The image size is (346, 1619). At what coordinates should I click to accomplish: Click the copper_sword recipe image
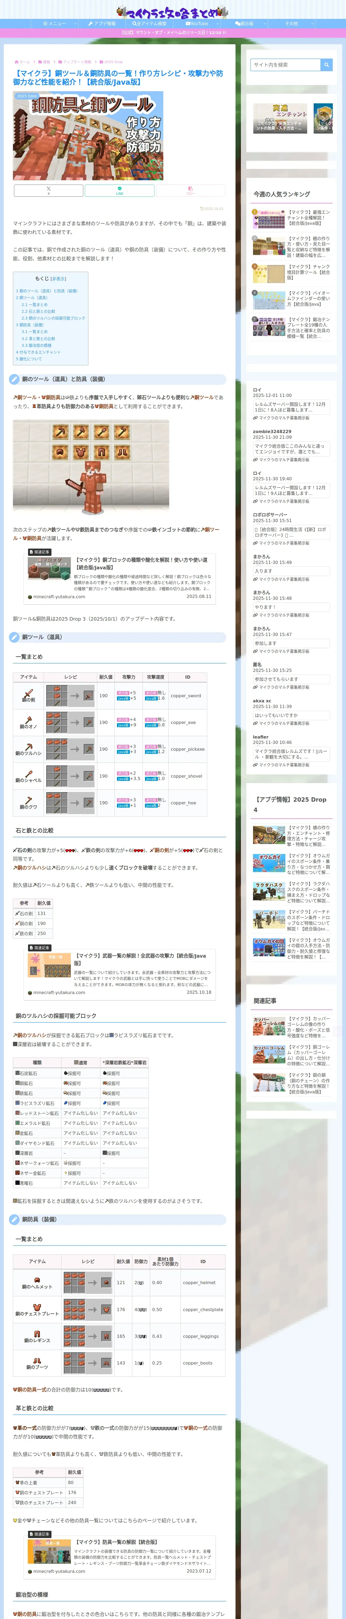click(x=70, y=696)
